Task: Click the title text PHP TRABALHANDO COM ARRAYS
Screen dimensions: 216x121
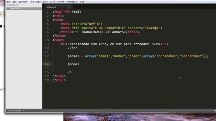Action: click(99, 32)
